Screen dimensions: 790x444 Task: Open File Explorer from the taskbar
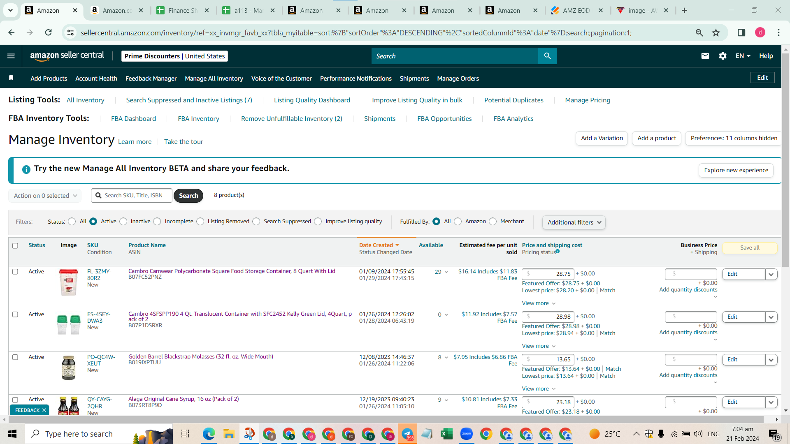(228, 434)
